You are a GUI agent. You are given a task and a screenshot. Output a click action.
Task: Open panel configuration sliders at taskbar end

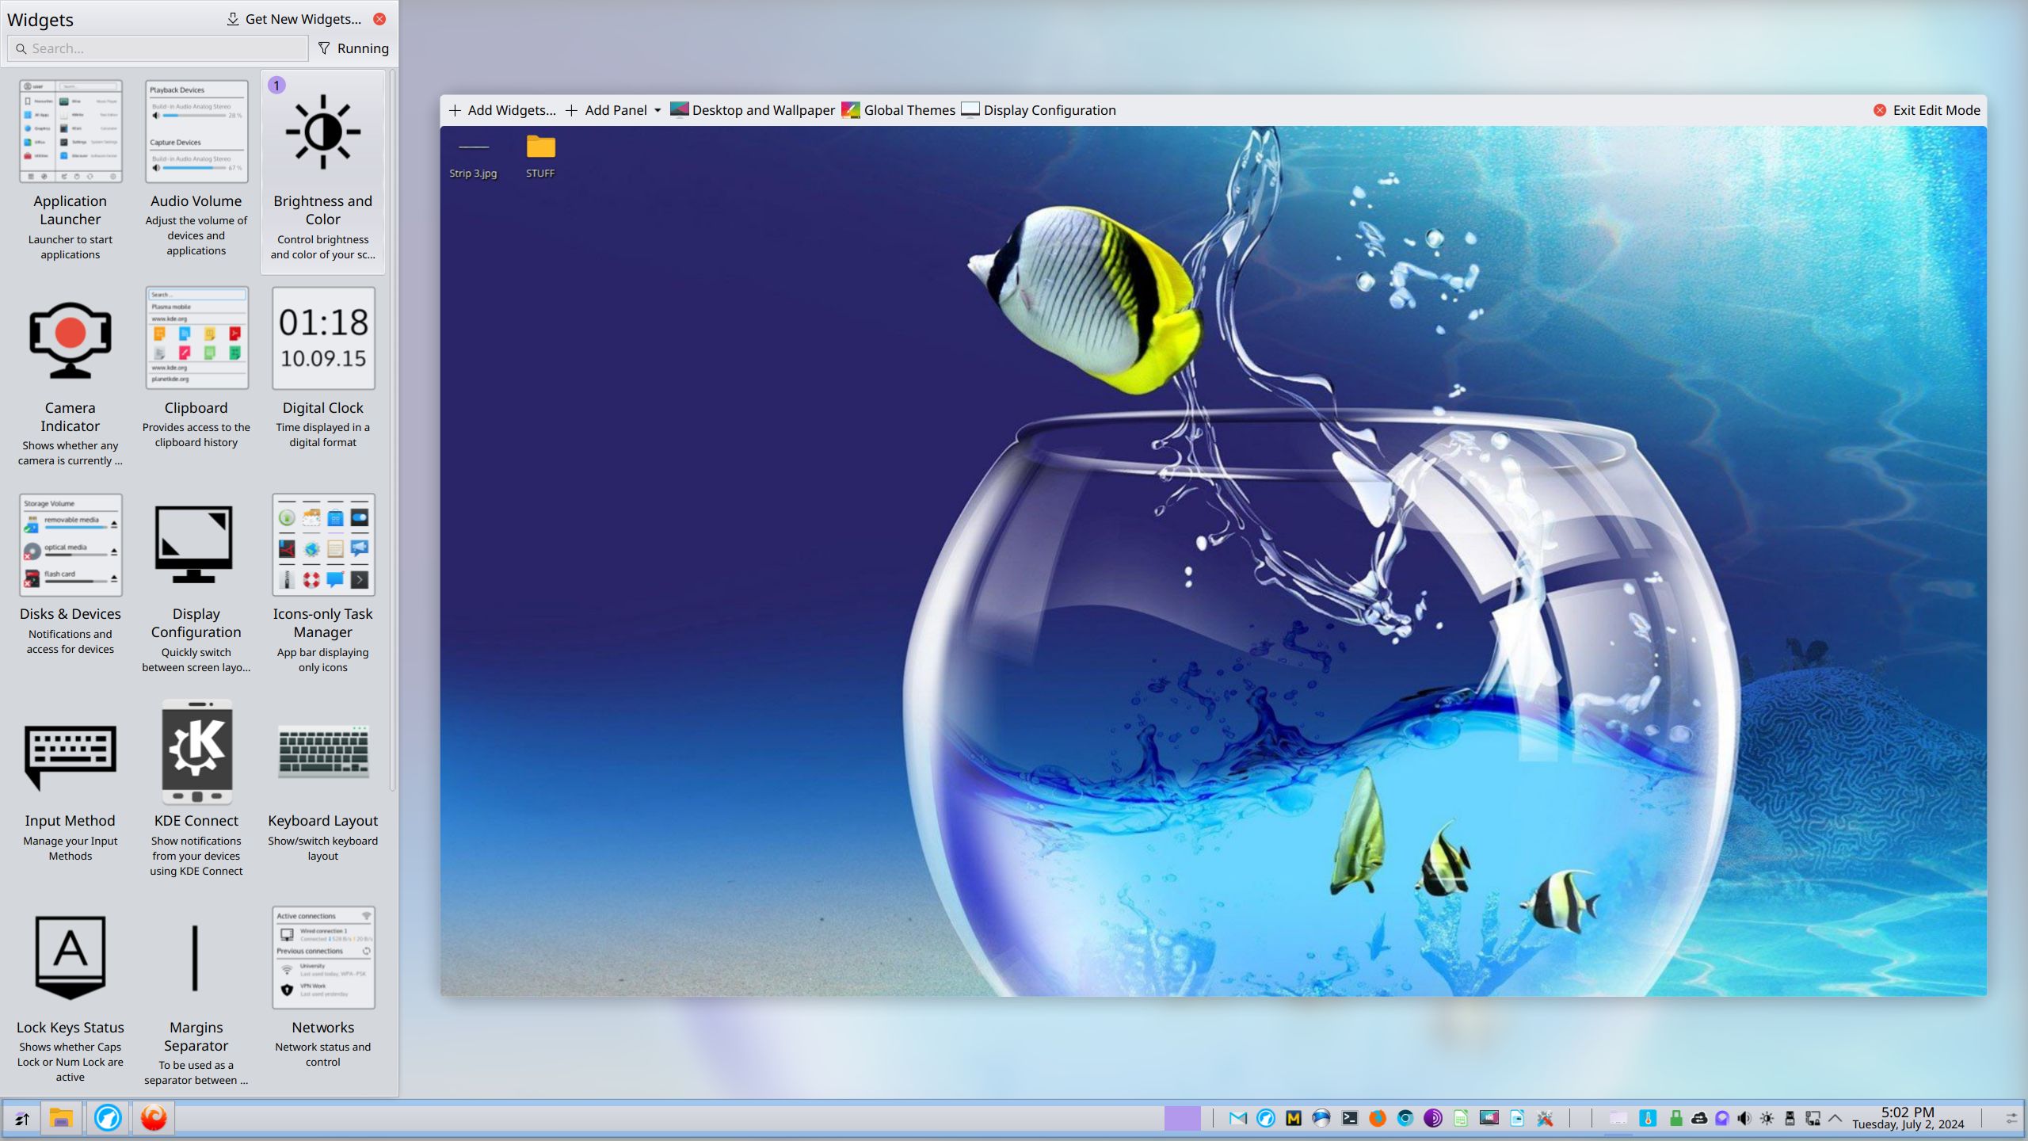tap(2011, 1118)
